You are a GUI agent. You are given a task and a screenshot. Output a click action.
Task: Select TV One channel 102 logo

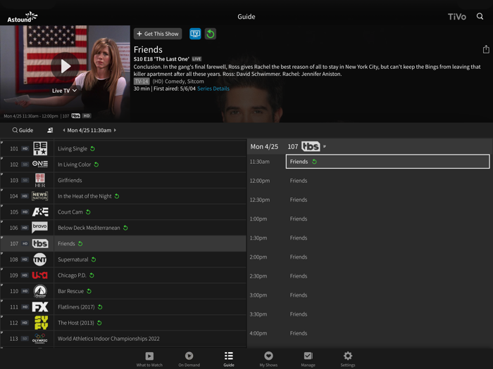point(40,164)
